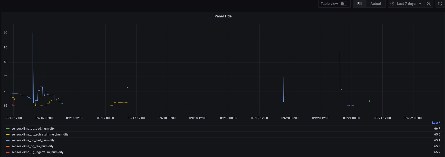Click the blue spike peak at 90
445x157 pixels.
point(33,33)
